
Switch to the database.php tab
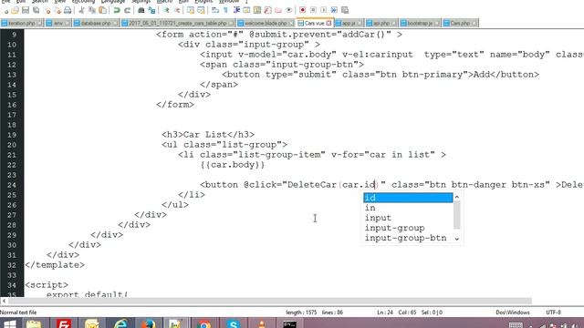[x=96, y=23]
